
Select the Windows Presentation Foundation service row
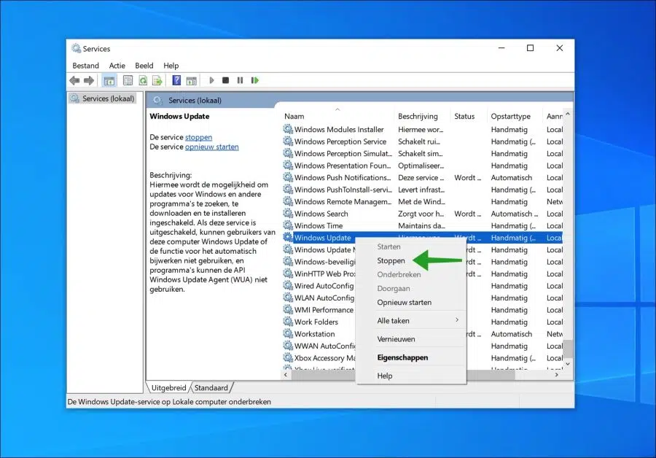pos(423,166)
